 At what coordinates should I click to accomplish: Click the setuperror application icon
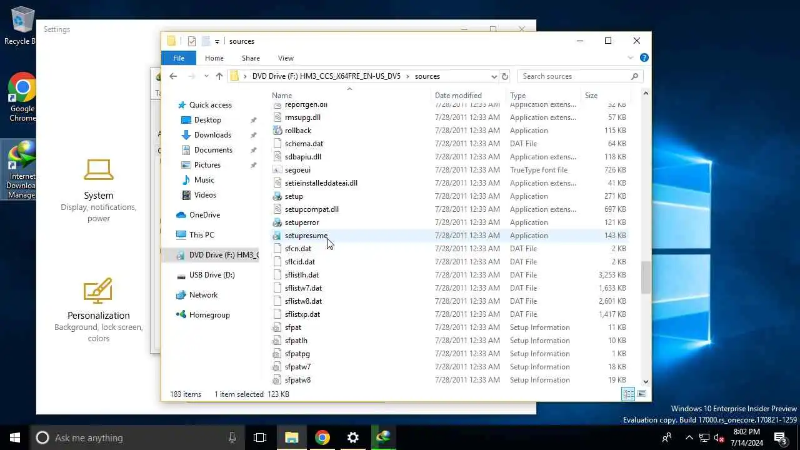278,222
